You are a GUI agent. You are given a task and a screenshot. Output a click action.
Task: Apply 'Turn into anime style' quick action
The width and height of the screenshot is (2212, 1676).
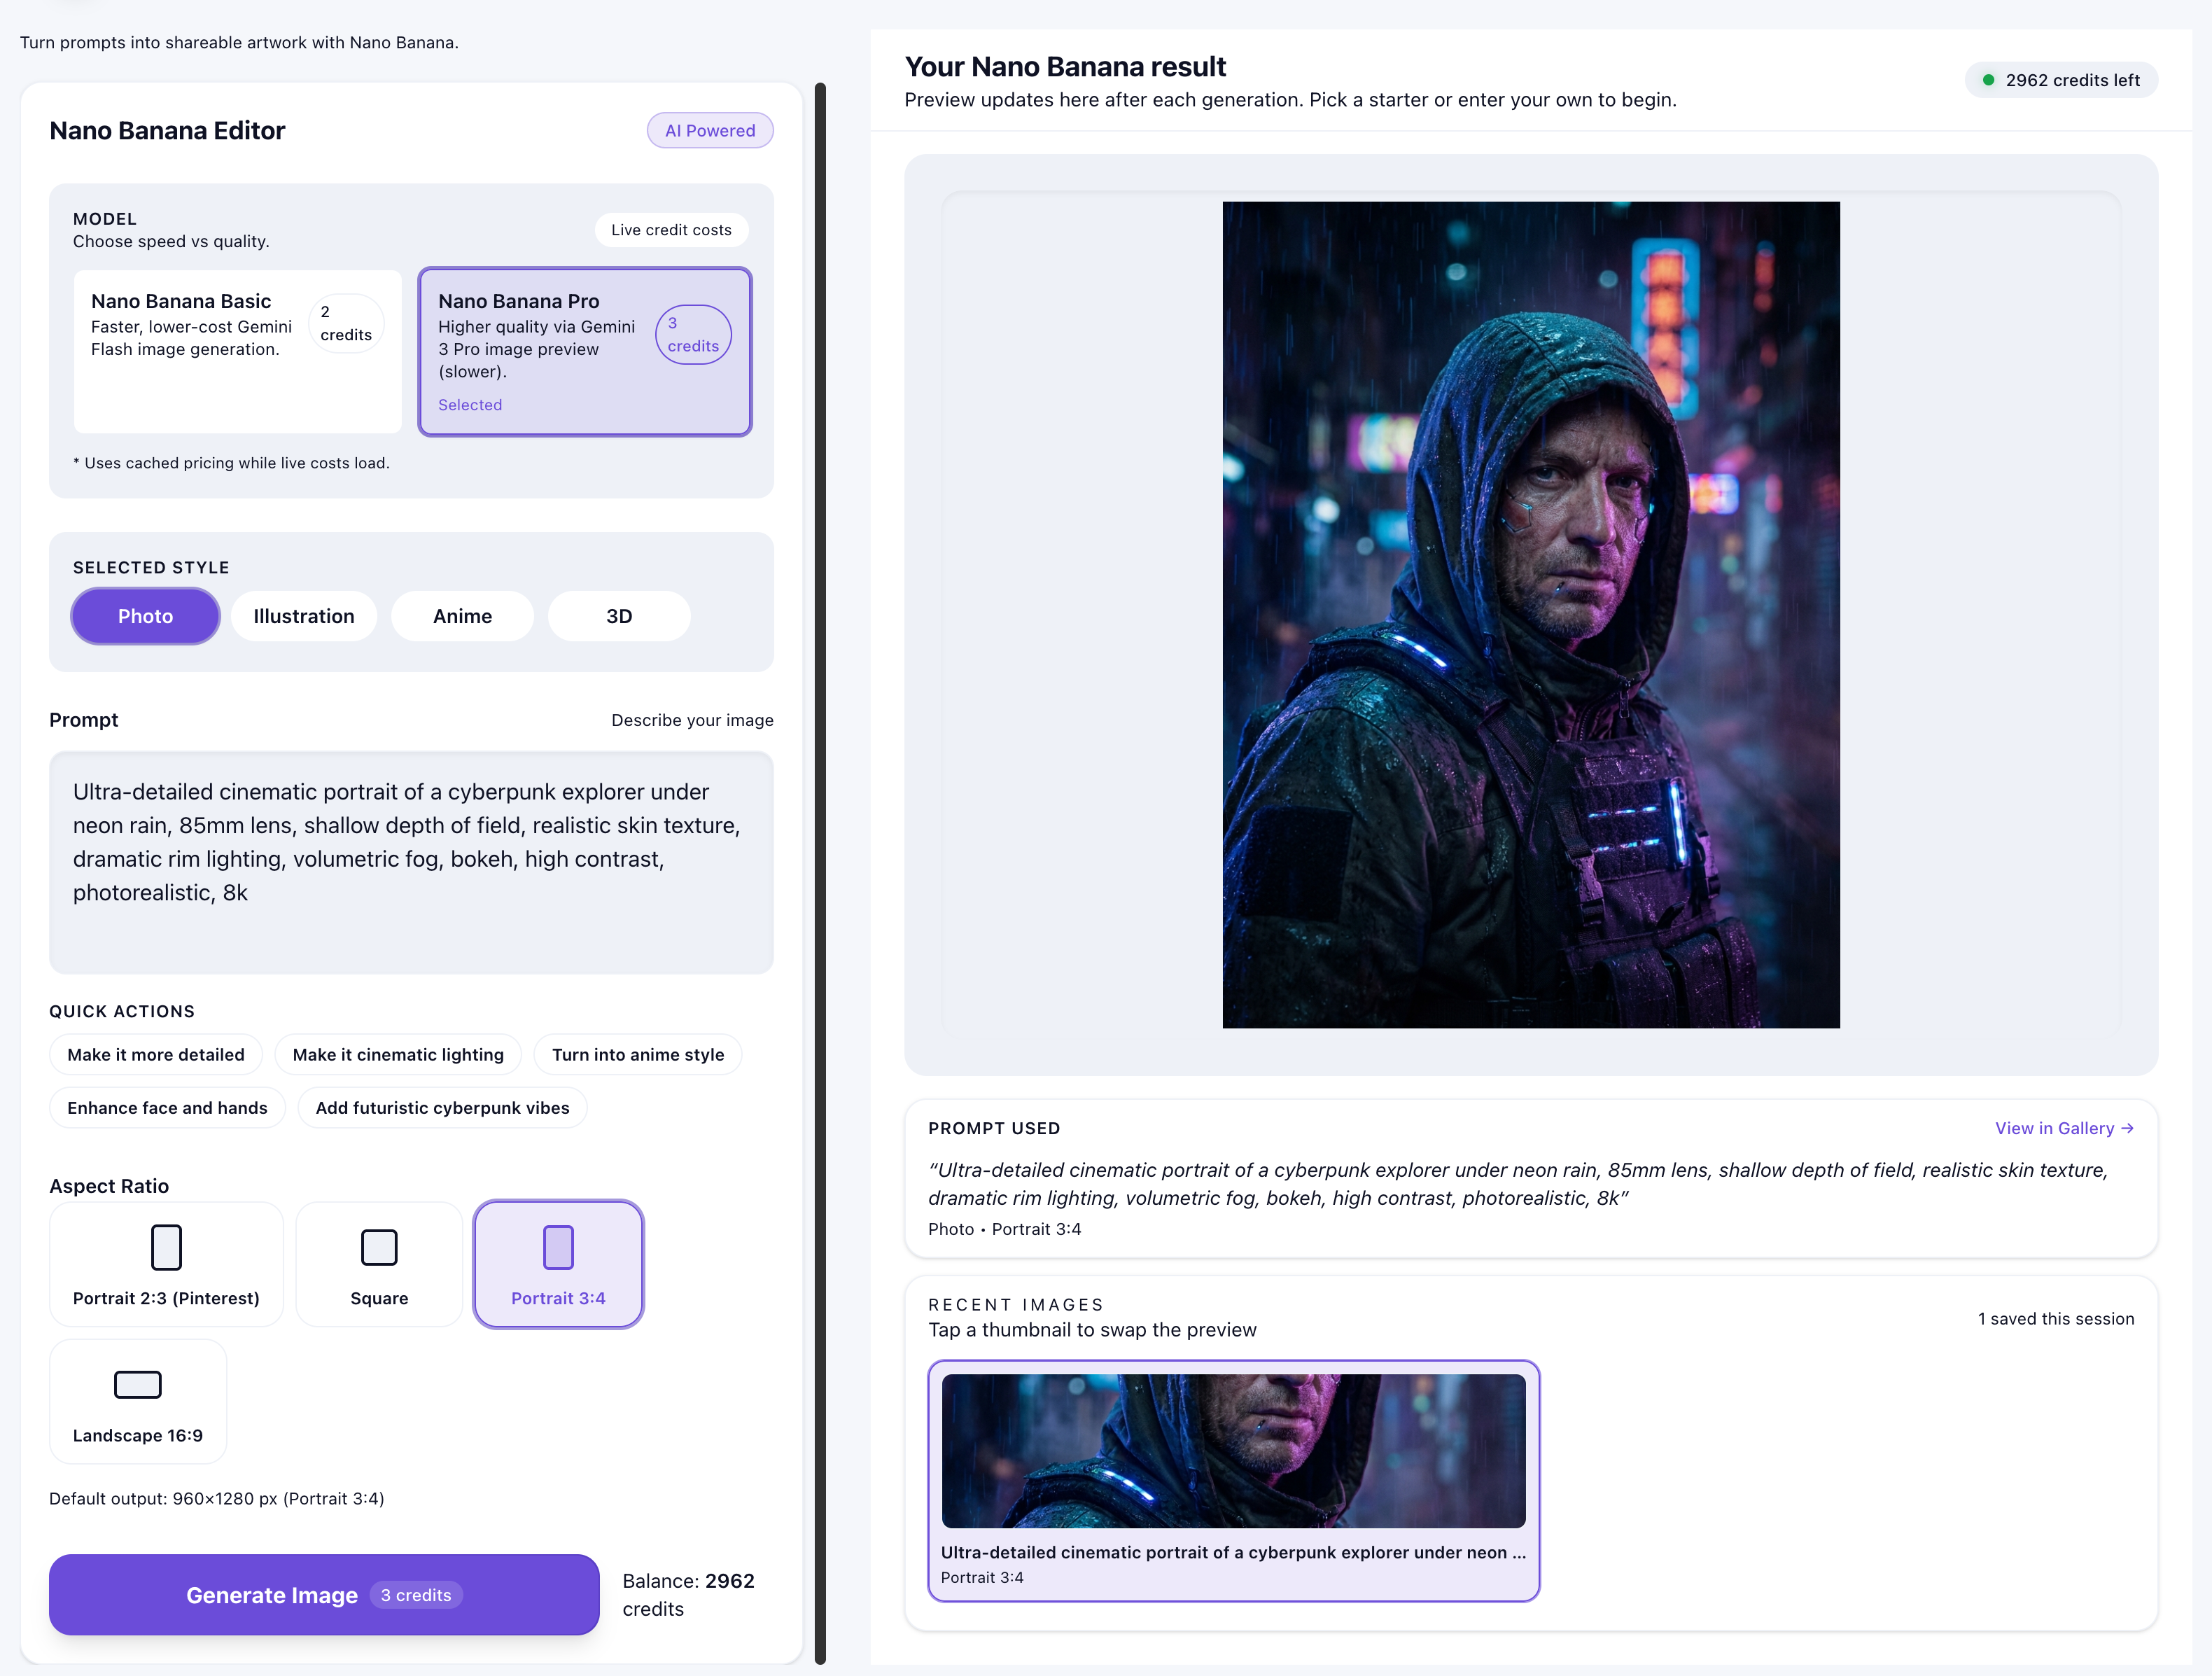[x=638, y=1054]
